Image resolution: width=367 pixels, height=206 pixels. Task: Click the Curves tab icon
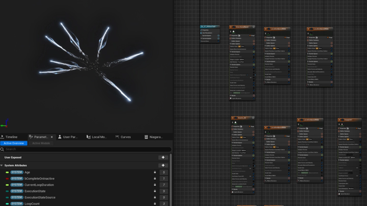click(117, 137)
